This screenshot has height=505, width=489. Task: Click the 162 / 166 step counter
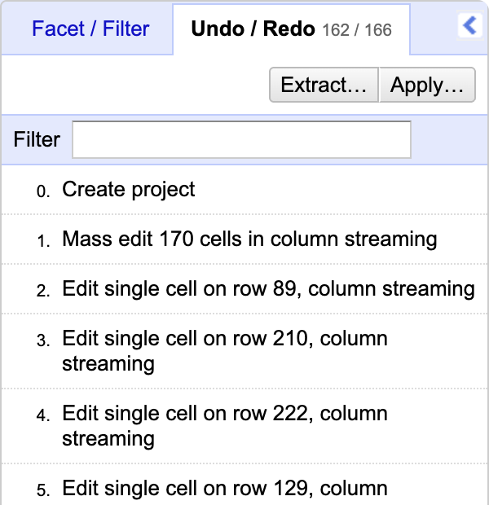pyautogui.click(x=357, y=30)
